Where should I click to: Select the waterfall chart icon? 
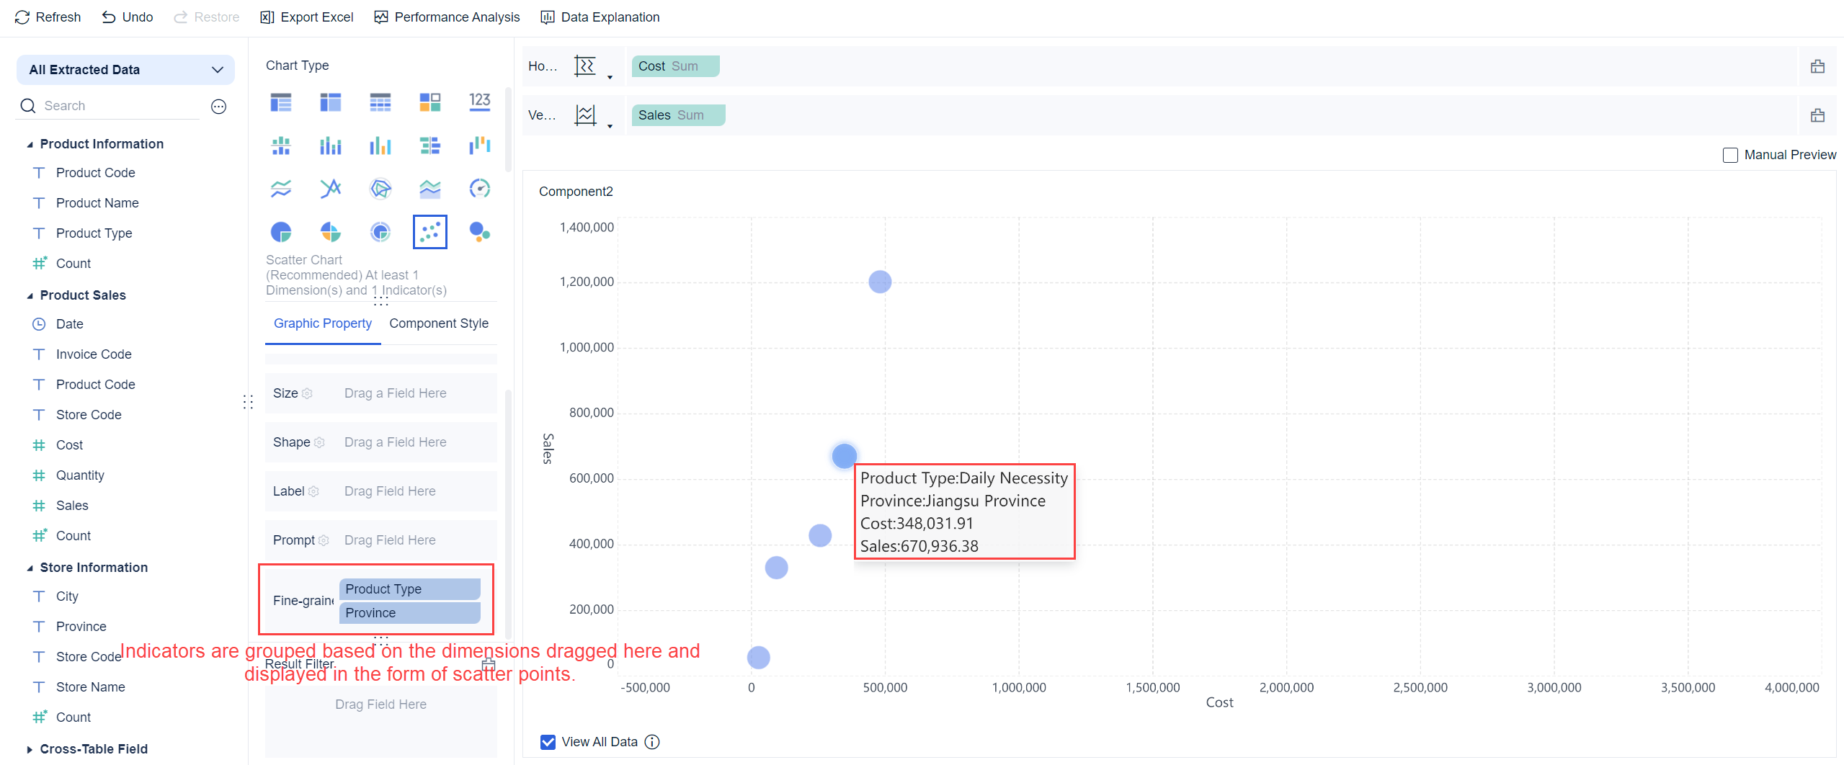point(479,146)
